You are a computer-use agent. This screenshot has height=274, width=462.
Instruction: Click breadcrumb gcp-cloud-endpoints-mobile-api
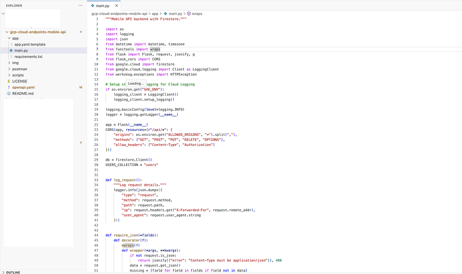tap(119, 14)
